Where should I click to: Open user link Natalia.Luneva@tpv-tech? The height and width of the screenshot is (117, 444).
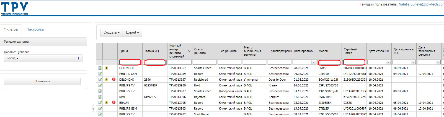click(x=421, y=4)
